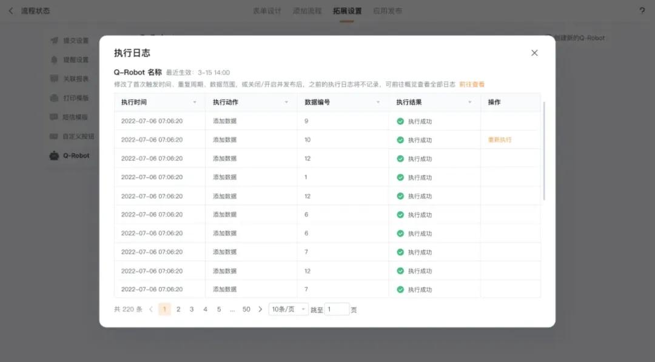
Task: Go to previous page with left chevron
Action: (x=151, y=309)
